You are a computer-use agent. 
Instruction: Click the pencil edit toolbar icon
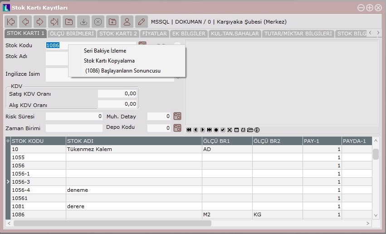(142, 21)
